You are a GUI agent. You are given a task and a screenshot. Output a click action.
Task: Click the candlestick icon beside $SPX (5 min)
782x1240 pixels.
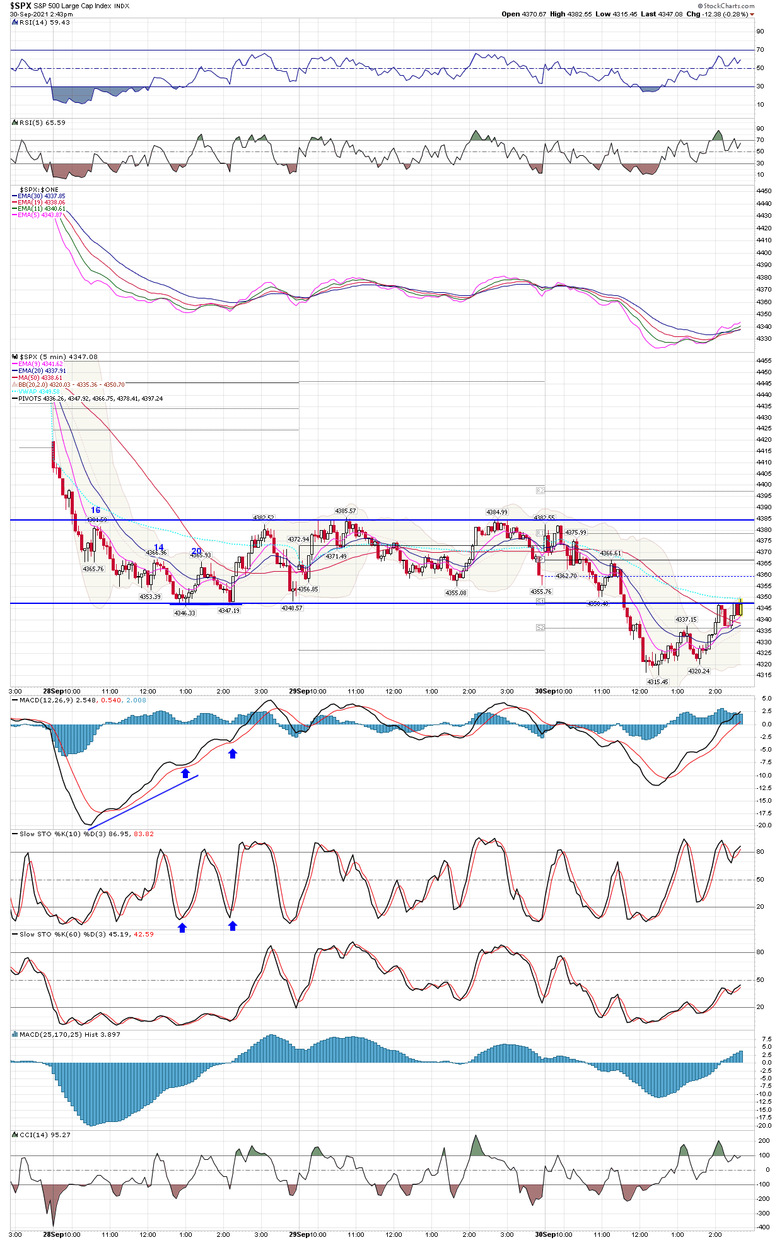coord(15,357)
